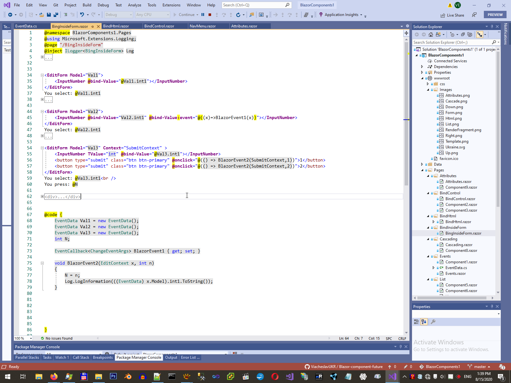Click Collapse All in Solution Explorer
Screen dimensions: 511x383
tap(463, 34)
